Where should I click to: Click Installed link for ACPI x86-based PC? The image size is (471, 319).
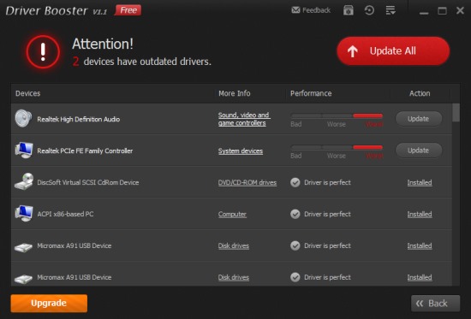pos(420,215)
